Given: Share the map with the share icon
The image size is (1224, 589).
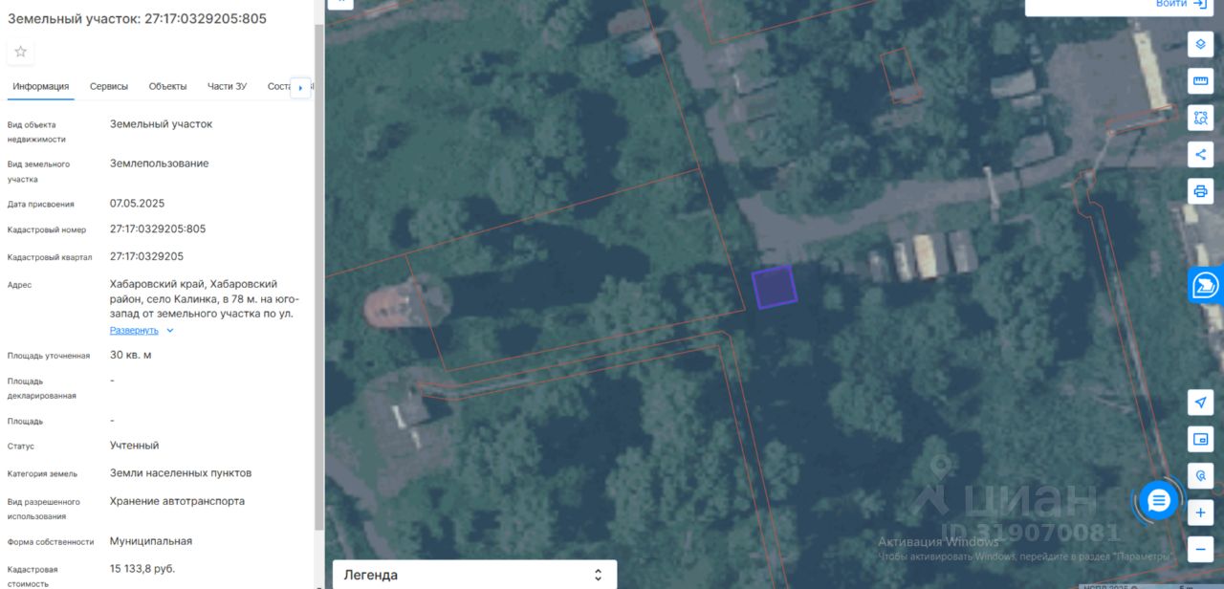Looking at the screenshot, I should [1201, 154].
